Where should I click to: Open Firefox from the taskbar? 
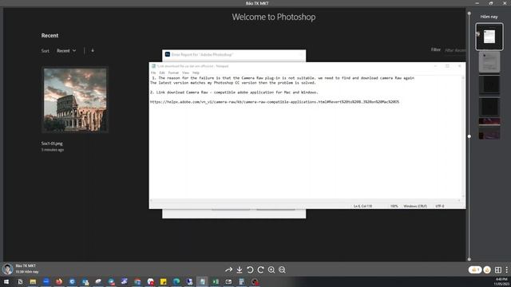coord(59,281)
